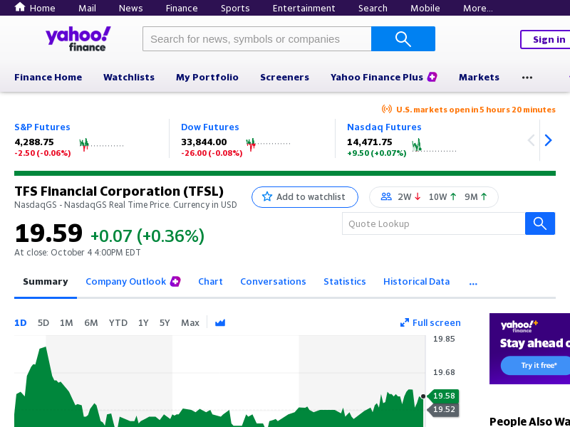This screenshot has width=570, height=427.
Task: Open the S&P Futures link
Action: click(42, 127)
